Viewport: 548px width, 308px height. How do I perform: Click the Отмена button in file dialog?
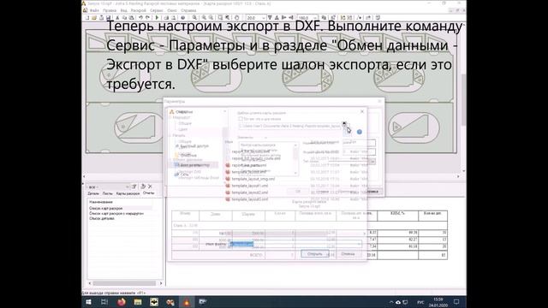348,254
